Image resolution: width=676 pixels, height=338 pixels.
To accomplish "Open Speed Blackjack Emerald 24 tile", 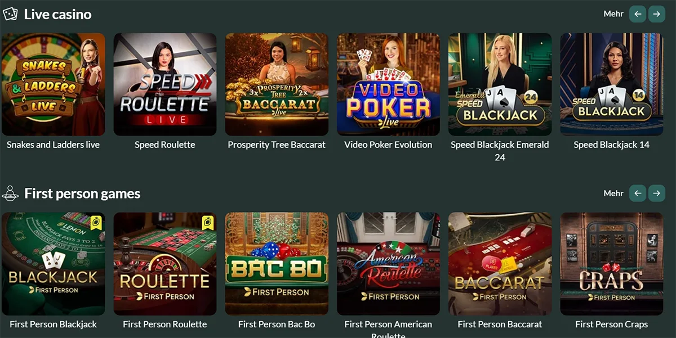I will click(500, 84).
